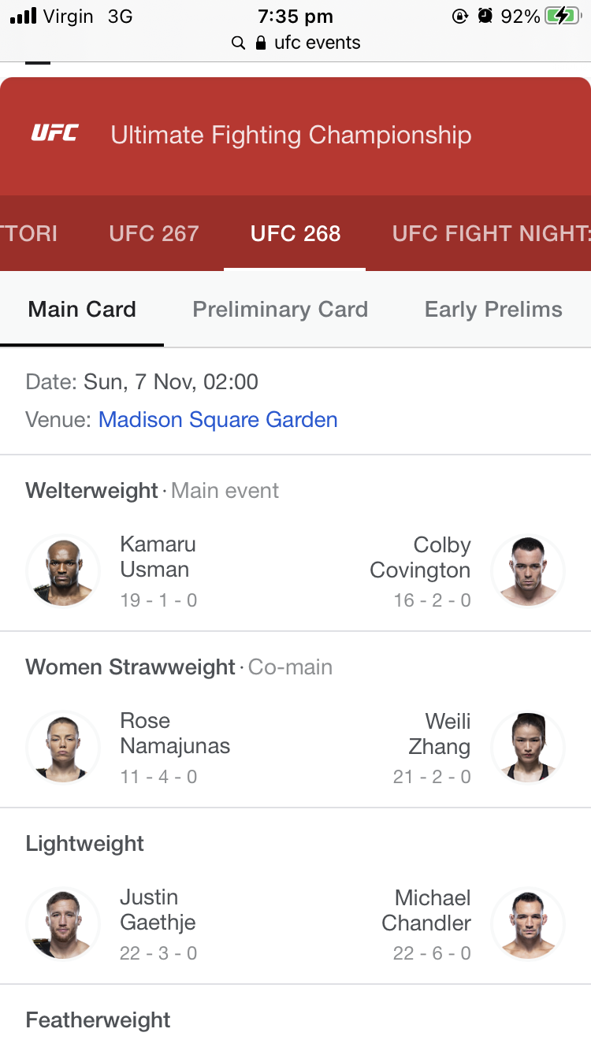Tap Justin Gaethje's fighter photo

coord(63,924)
